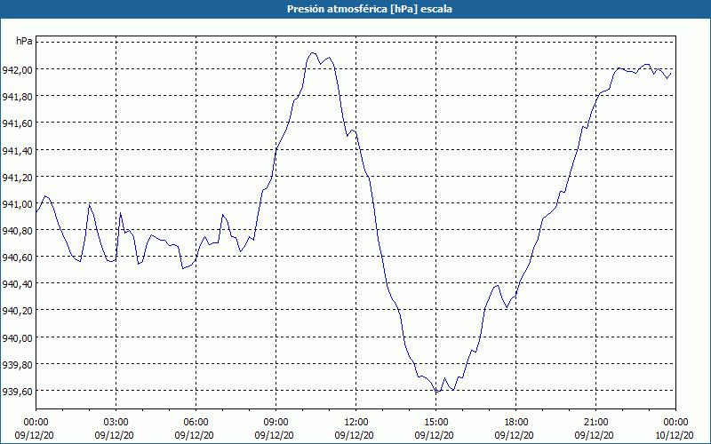
Task: Select the 940,00 axis value
Action: 17,338
